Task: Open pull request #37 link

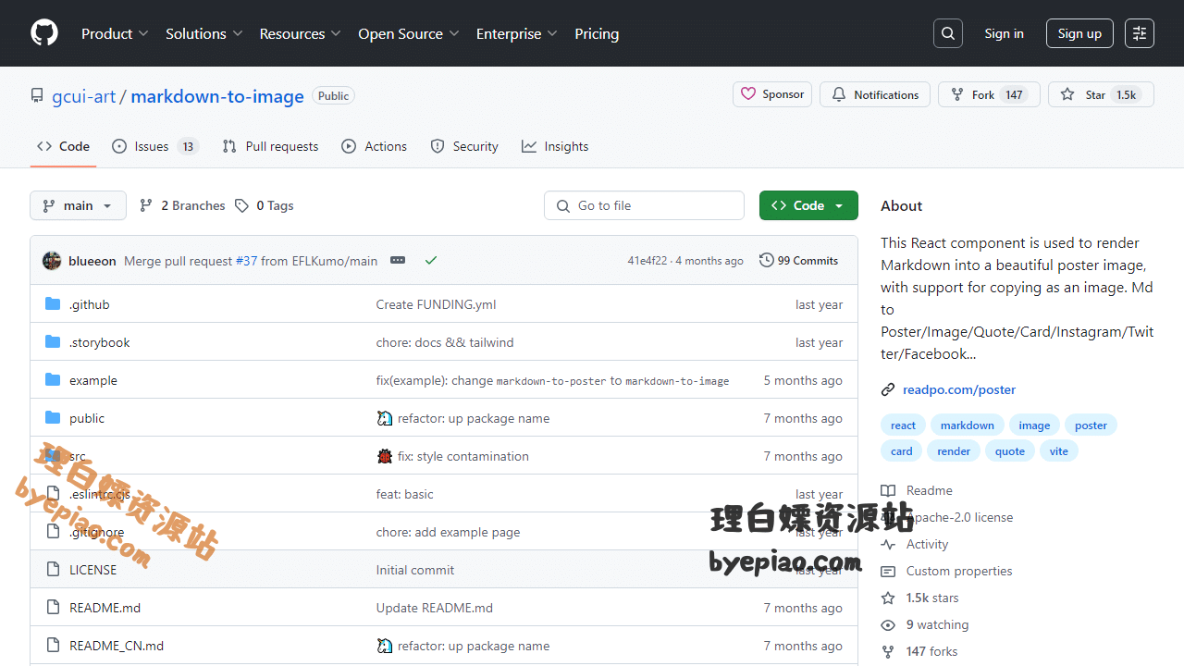Action: (246, 261)
